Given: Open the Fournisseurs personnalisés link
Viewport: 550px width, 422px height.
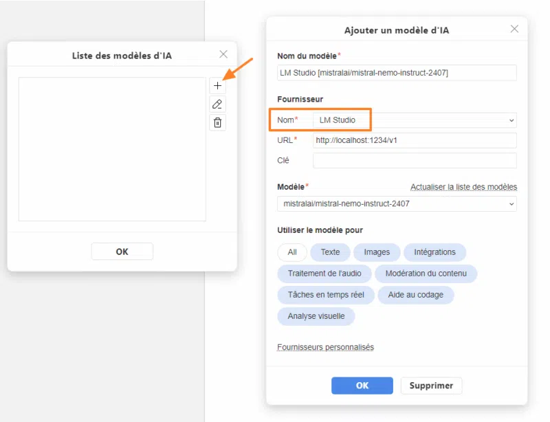Looking at the screenshot, I should pyautogui.click(x=325, y=347).
